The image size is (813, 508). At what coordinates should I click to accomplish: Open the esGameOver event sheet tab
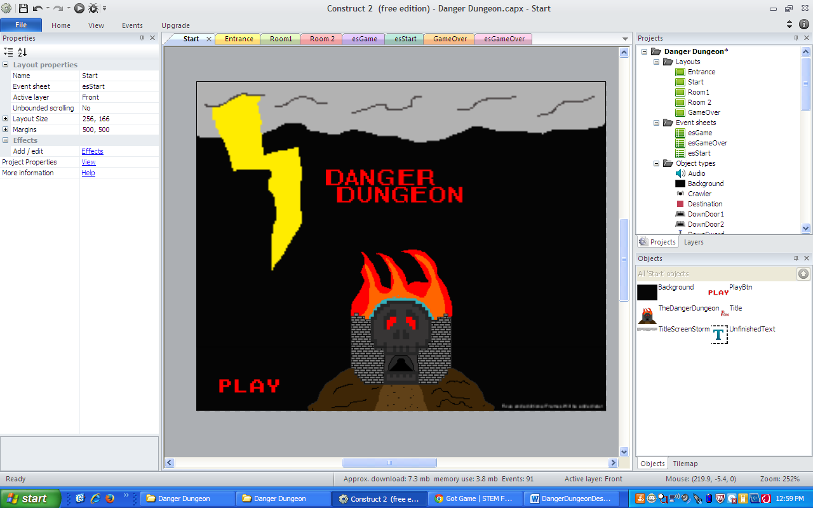[504, 39]
